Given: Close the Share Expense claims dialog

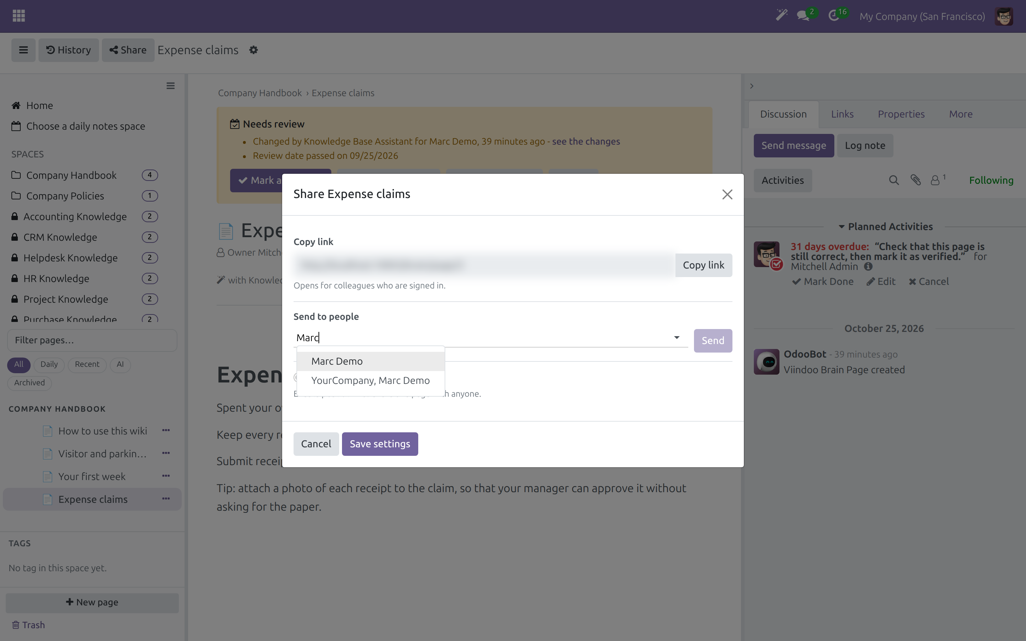Looking at the screenshot, I should pyautogui.click(x=727, y=194).
